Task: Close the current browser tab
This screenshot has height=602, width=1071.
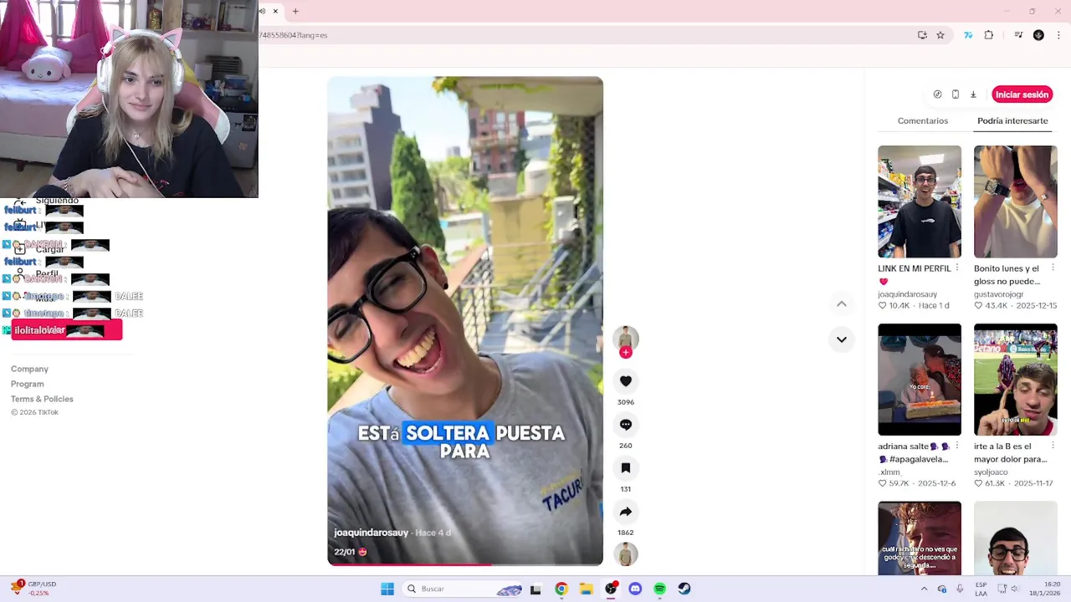Action: point(275,11)
